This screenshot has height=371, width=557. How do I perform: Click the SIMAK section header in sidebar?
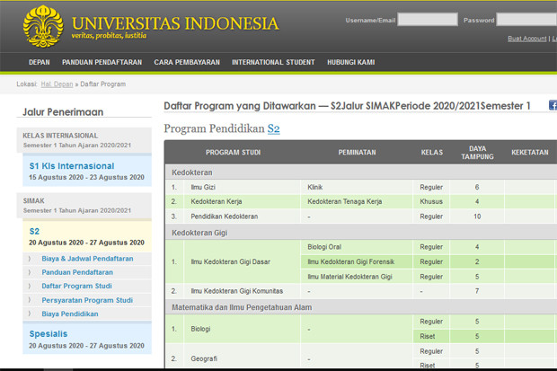[84, 206]
